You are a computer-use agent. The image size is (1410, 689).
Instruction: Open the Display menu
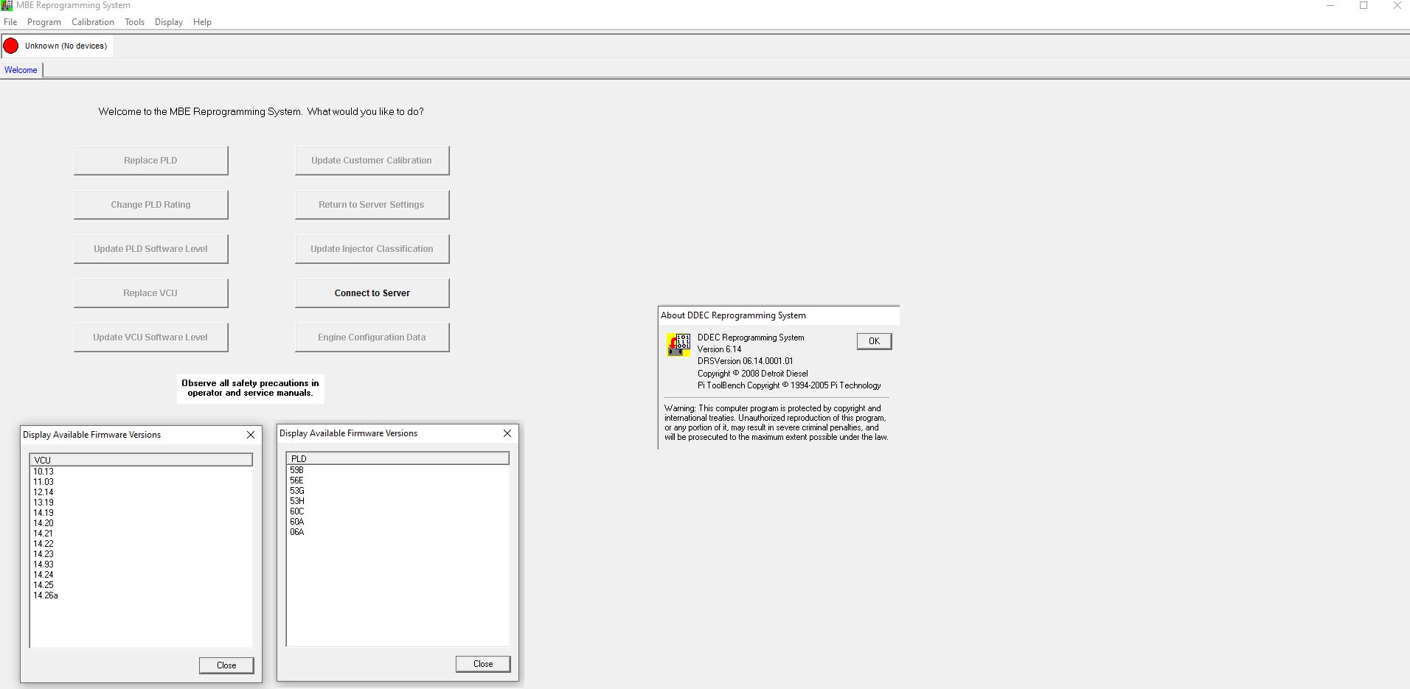(168, 22)
